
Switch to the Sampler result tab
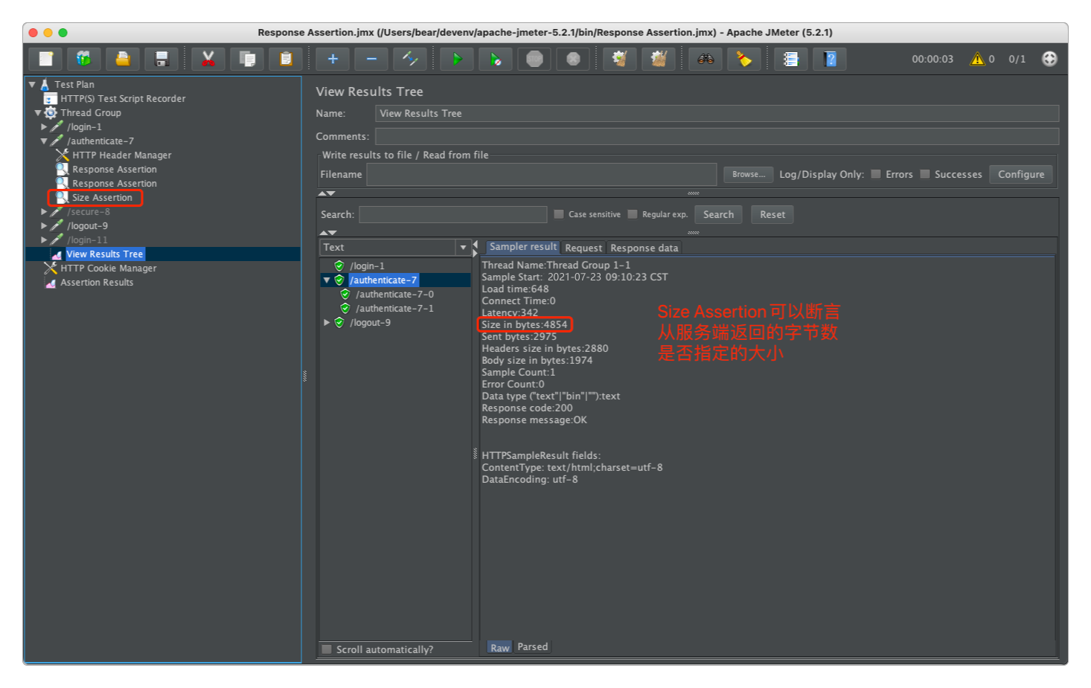[x=522, y=247]
